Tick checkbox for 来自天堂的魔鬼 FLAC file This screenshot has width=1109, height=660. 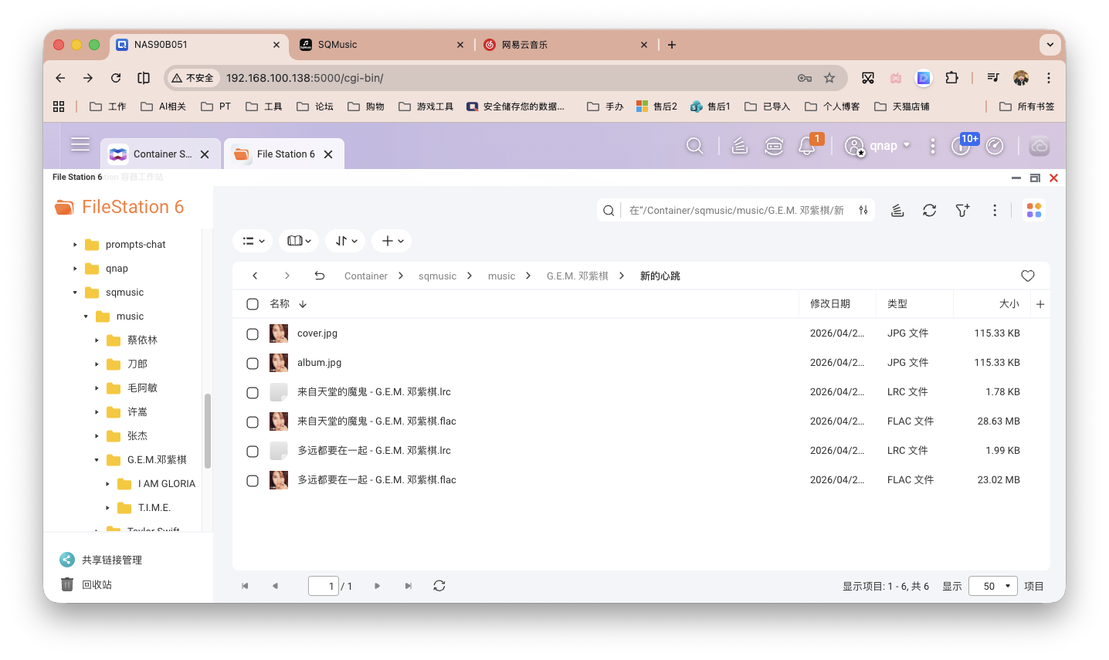(x=253, y=421)
